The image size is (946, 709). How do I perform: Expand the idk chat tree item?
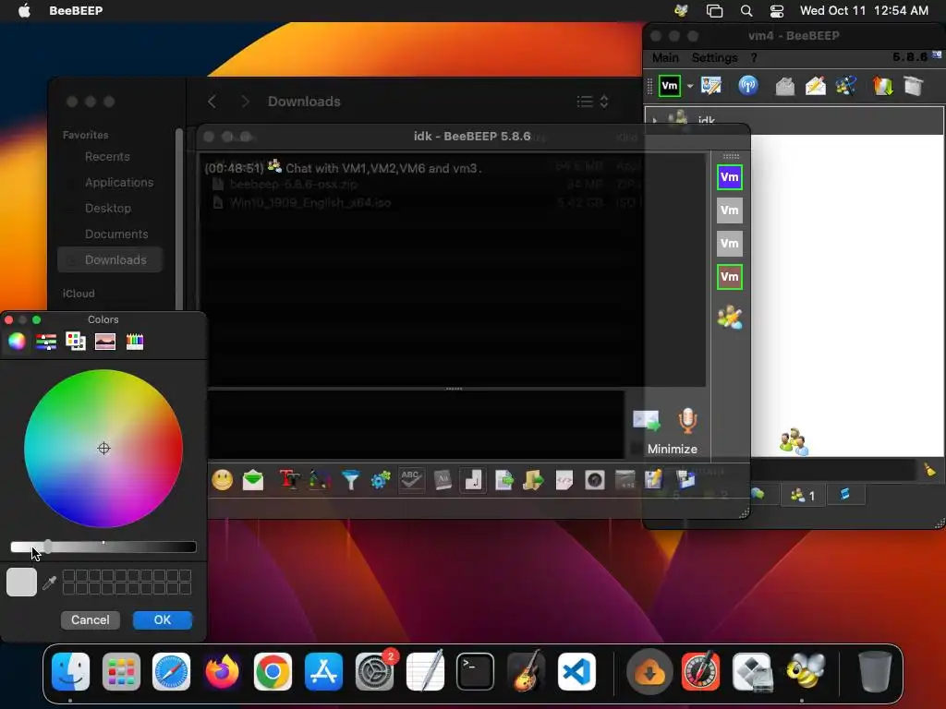click(x=655, y=120)
